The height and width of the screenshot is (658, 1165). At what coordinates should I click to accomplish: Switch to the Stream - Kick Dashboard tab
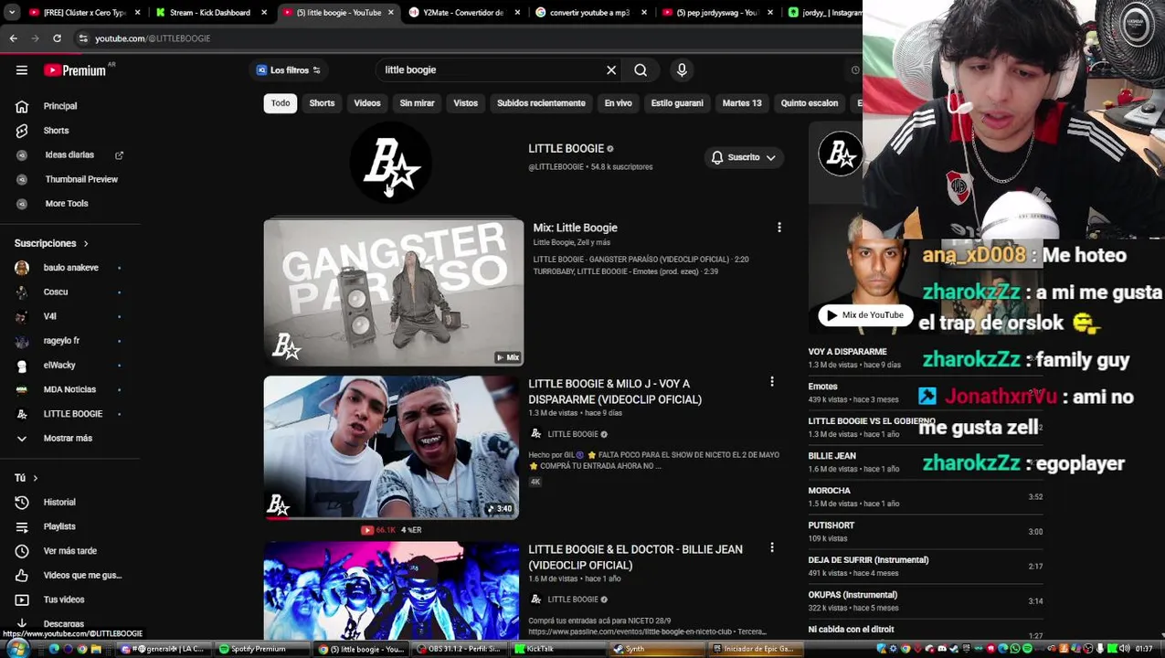(x=208, y=13)
